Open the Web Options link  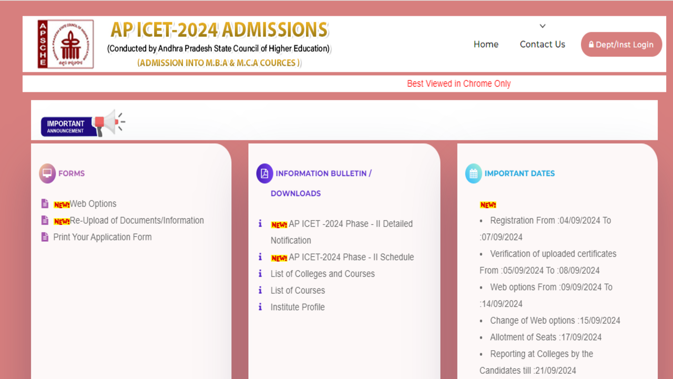(x=93, y=204)
